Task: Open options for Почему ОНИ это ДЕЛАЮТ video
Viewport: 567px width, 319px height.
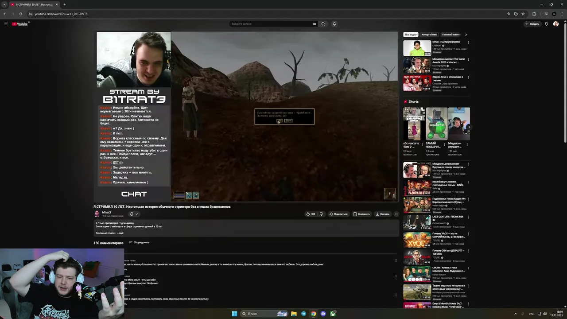Action: [469, 252]
